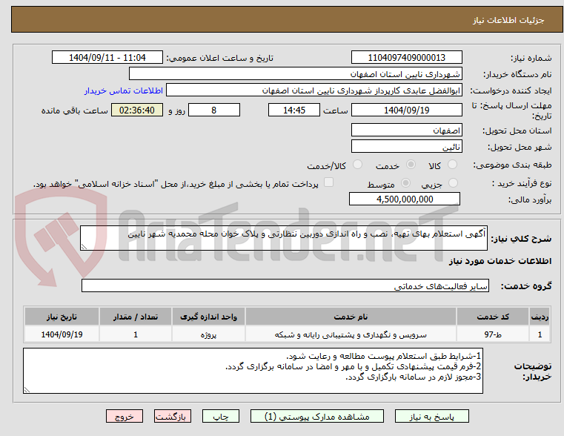Click the delivery city field نائین
Screen dimensions: 564x436
point(406,147)
